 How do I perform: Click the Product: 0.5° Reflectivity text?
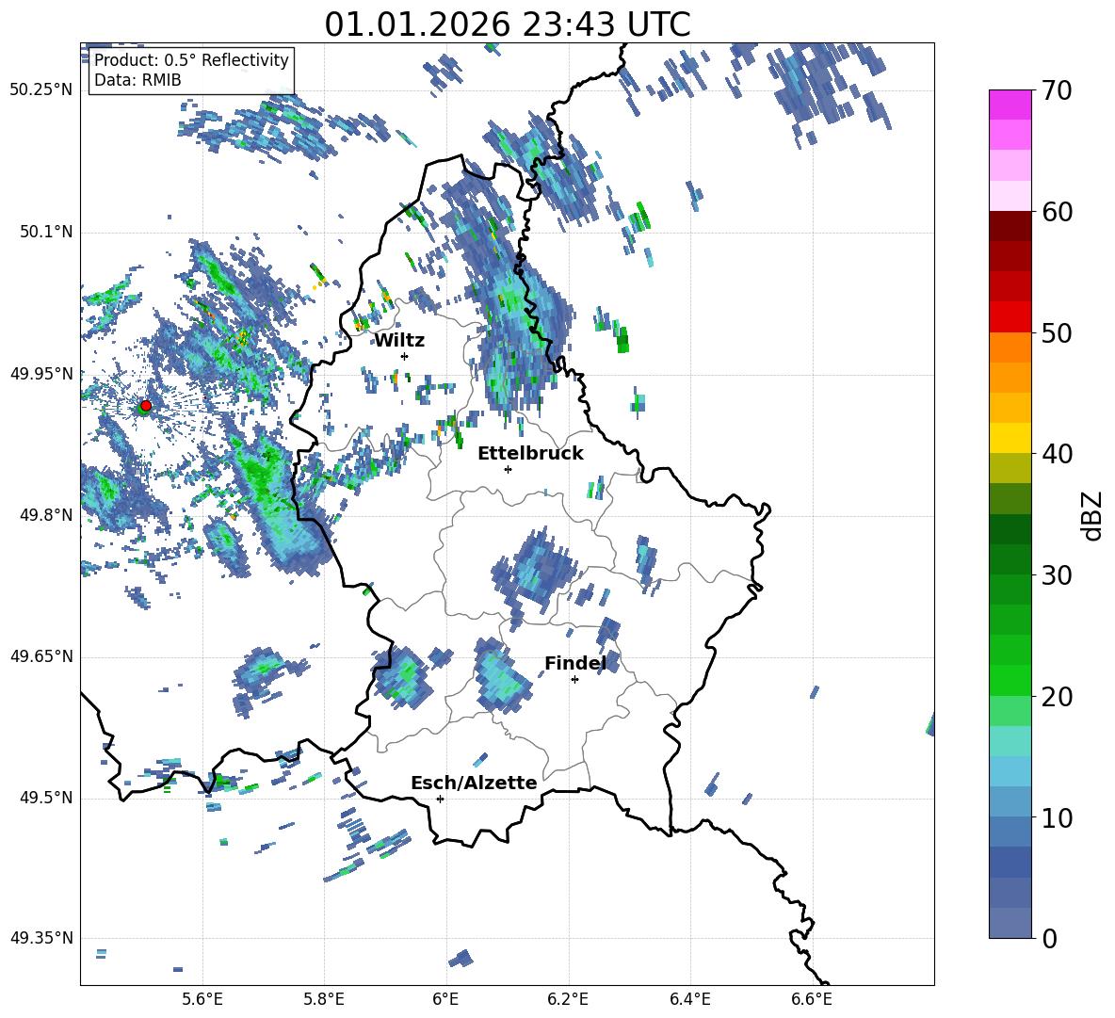click(x=191, y=60)
